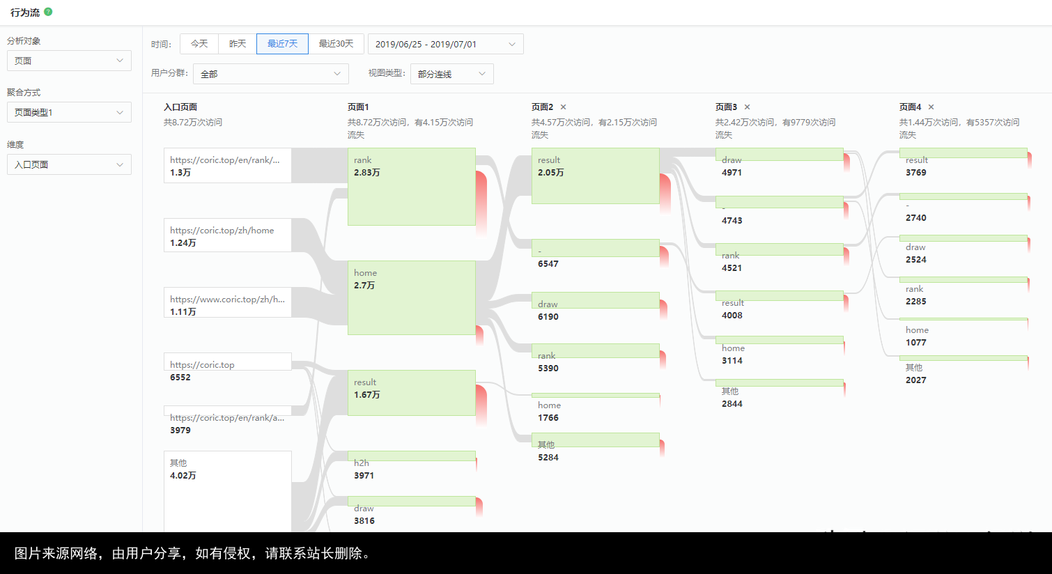
Task: Click the home node with 2.7万 visits
Action: [411, 298]
